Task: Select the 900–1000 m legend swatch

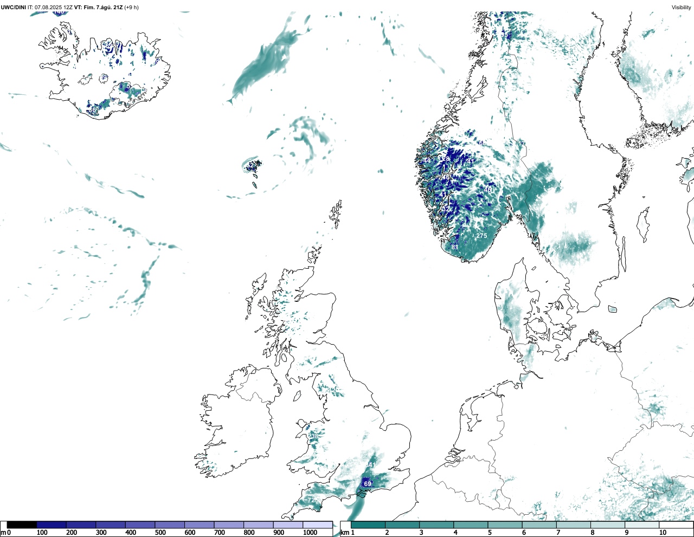Action: 288,525
